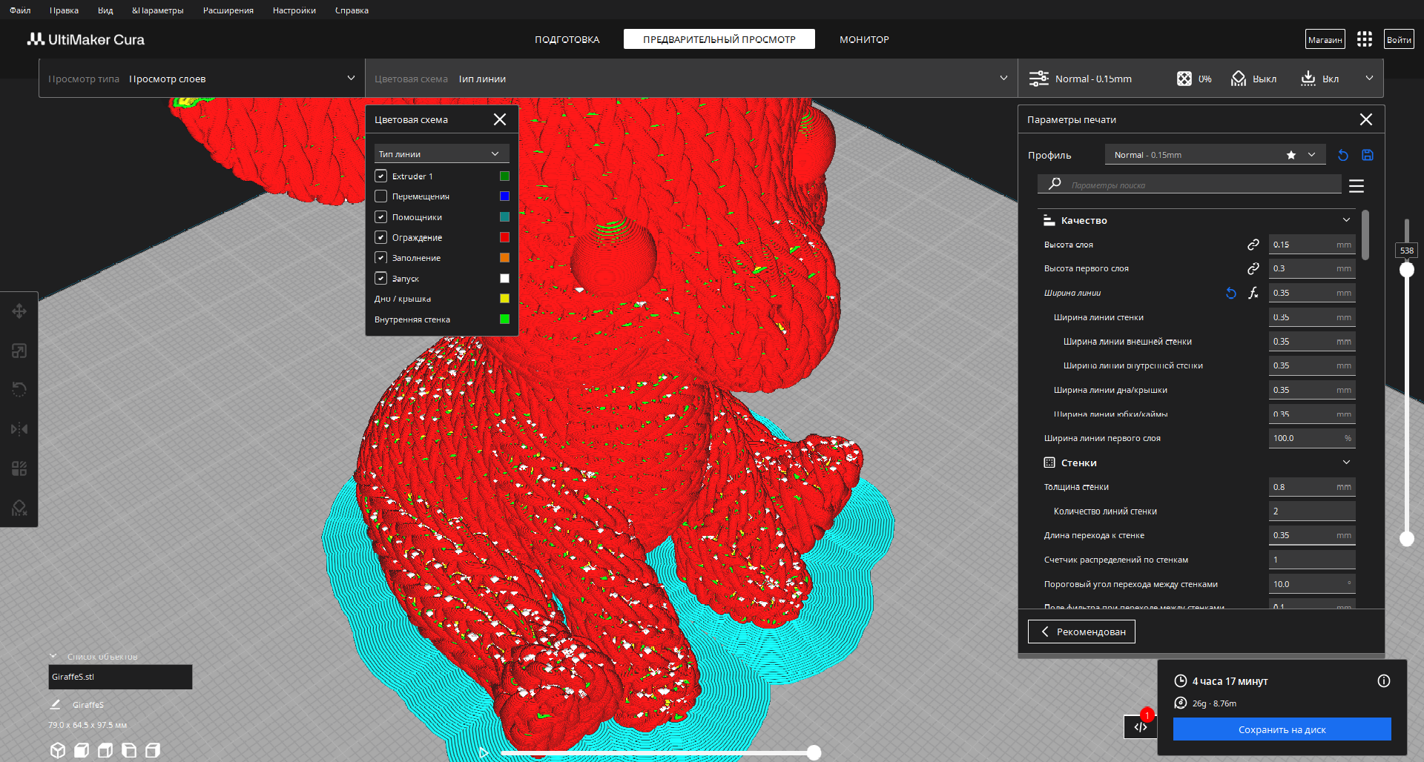Image resolution: width=1424 pixels, height=762 pixels.
Task: Open the Тип линии dropdown in color scheme panel
Action: [x=441, y=154]
